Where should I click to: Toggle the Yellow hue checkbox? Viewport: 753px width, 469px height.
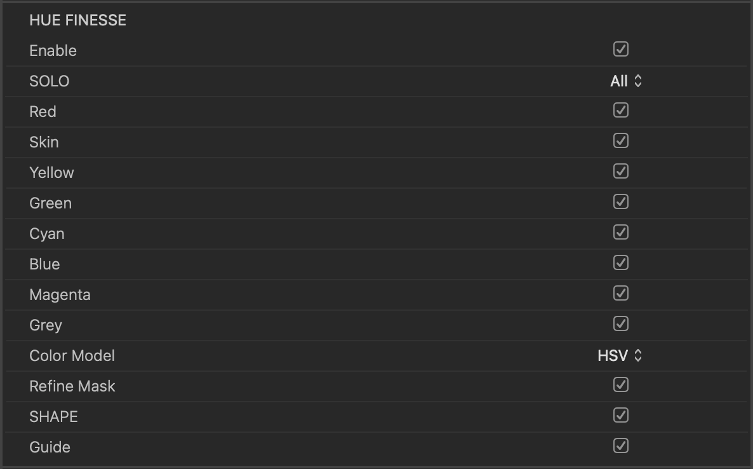[x=620, y=171]
